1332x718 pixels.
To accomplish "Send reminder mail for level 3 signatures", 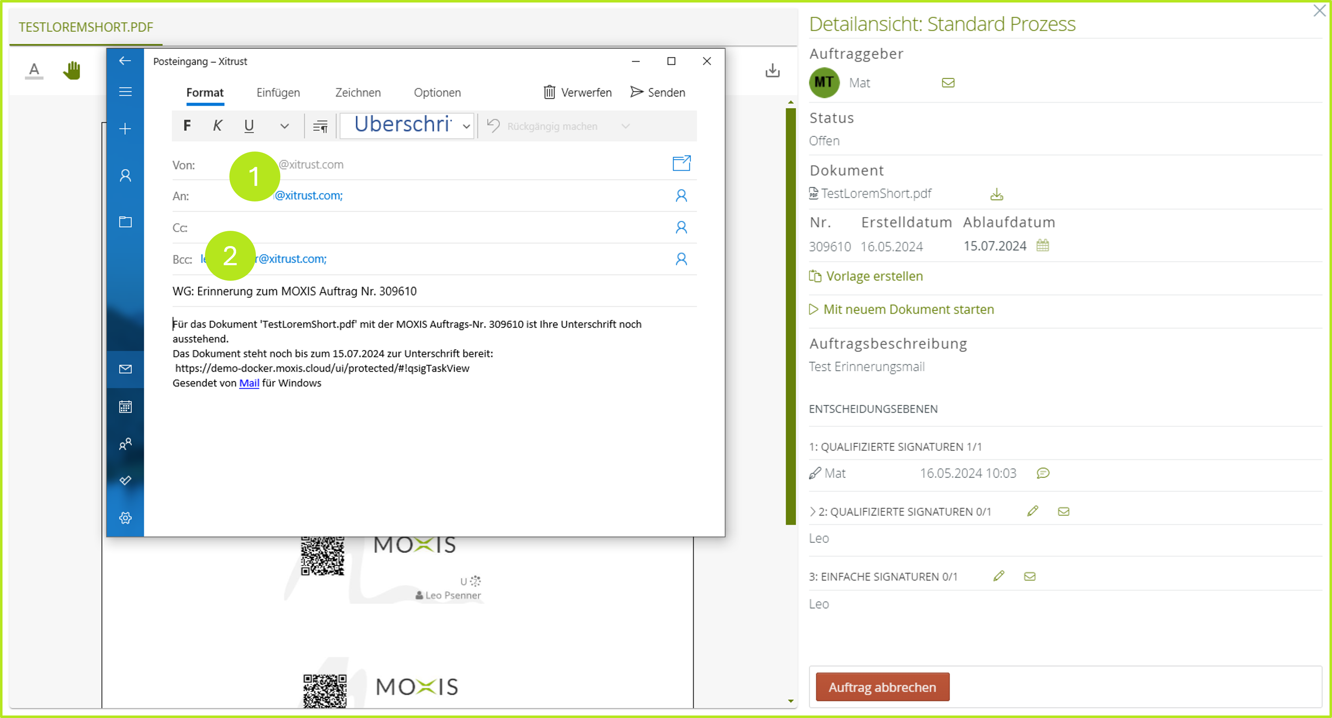I will tap(1029, 576).
